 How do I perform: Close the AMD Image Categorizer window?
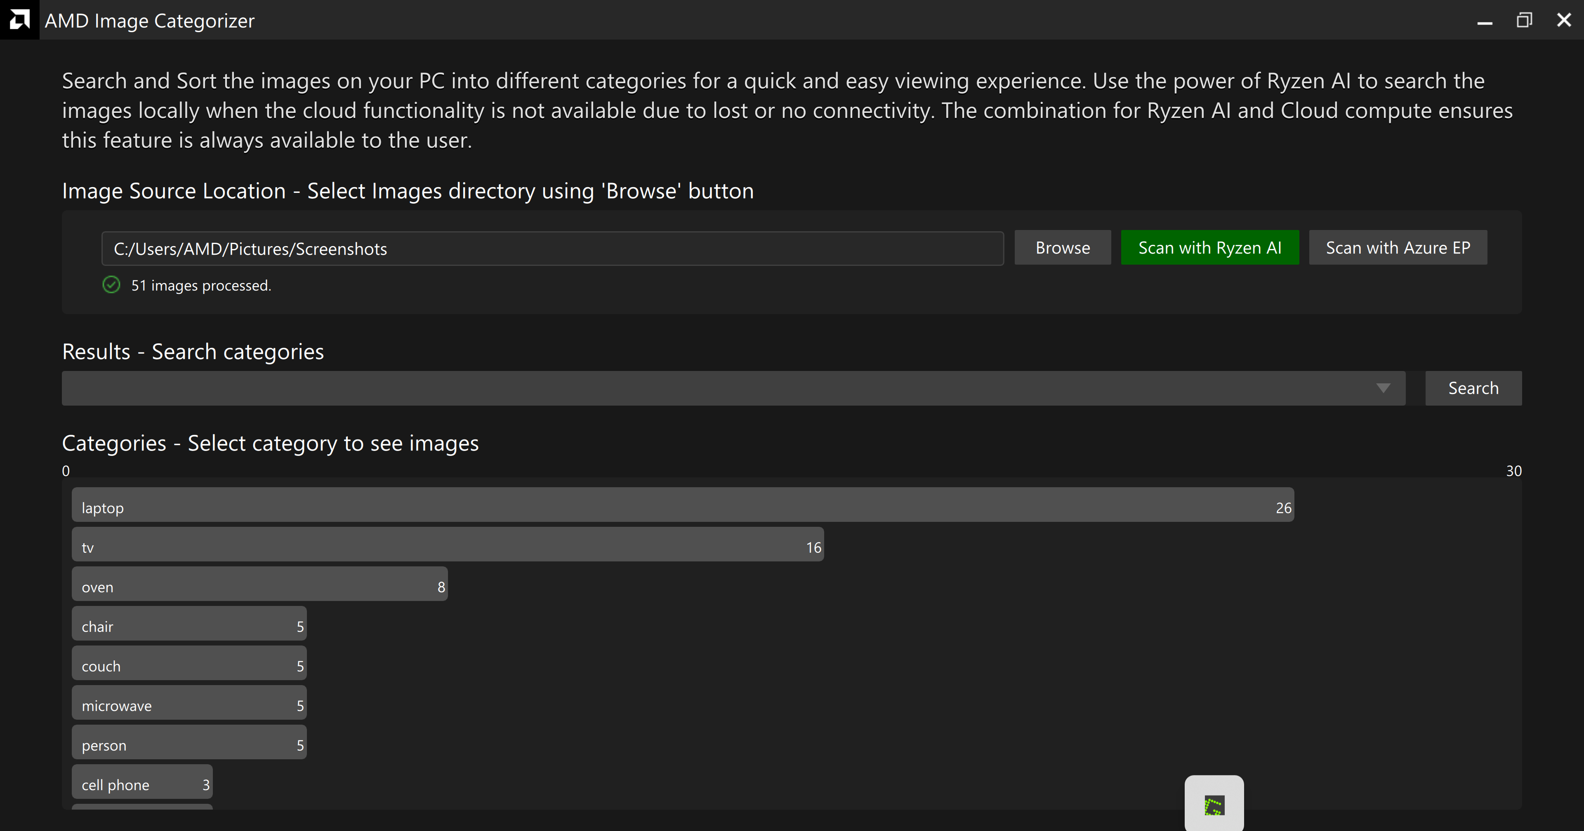tap(1564, 20)
